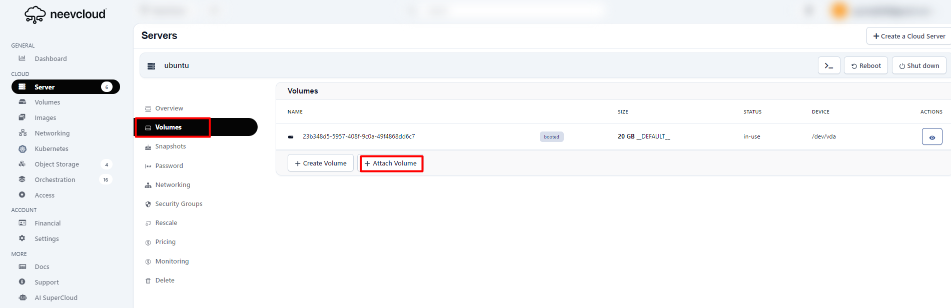
Task: Click the Create Volume button
Action: point(321,163)
